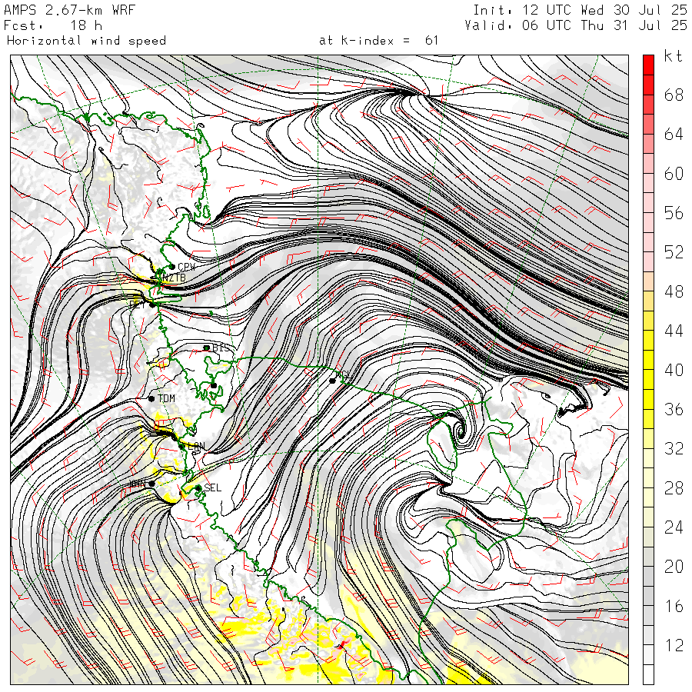The height and width of the screenshot is (692, 692).
Task: Click the 16 value on the color scale
Action: click(x=674, y=607)
